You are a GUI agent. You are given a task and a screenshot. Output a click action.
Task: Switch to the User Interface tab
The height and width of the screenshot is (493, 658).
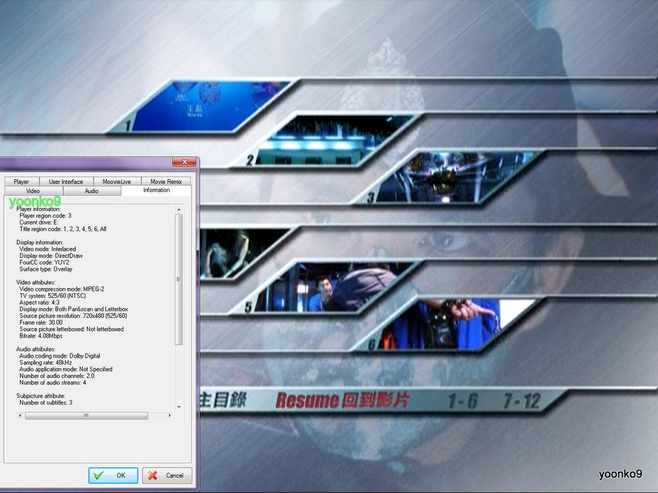(66, 182)
